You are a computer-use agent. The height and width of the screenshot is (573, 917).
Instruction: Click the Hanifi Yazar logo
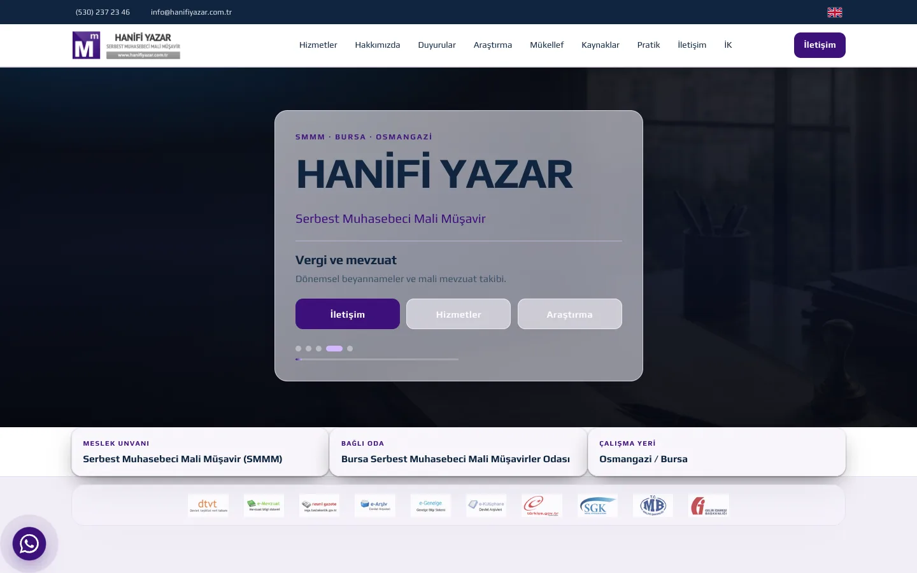coord(126,45)
